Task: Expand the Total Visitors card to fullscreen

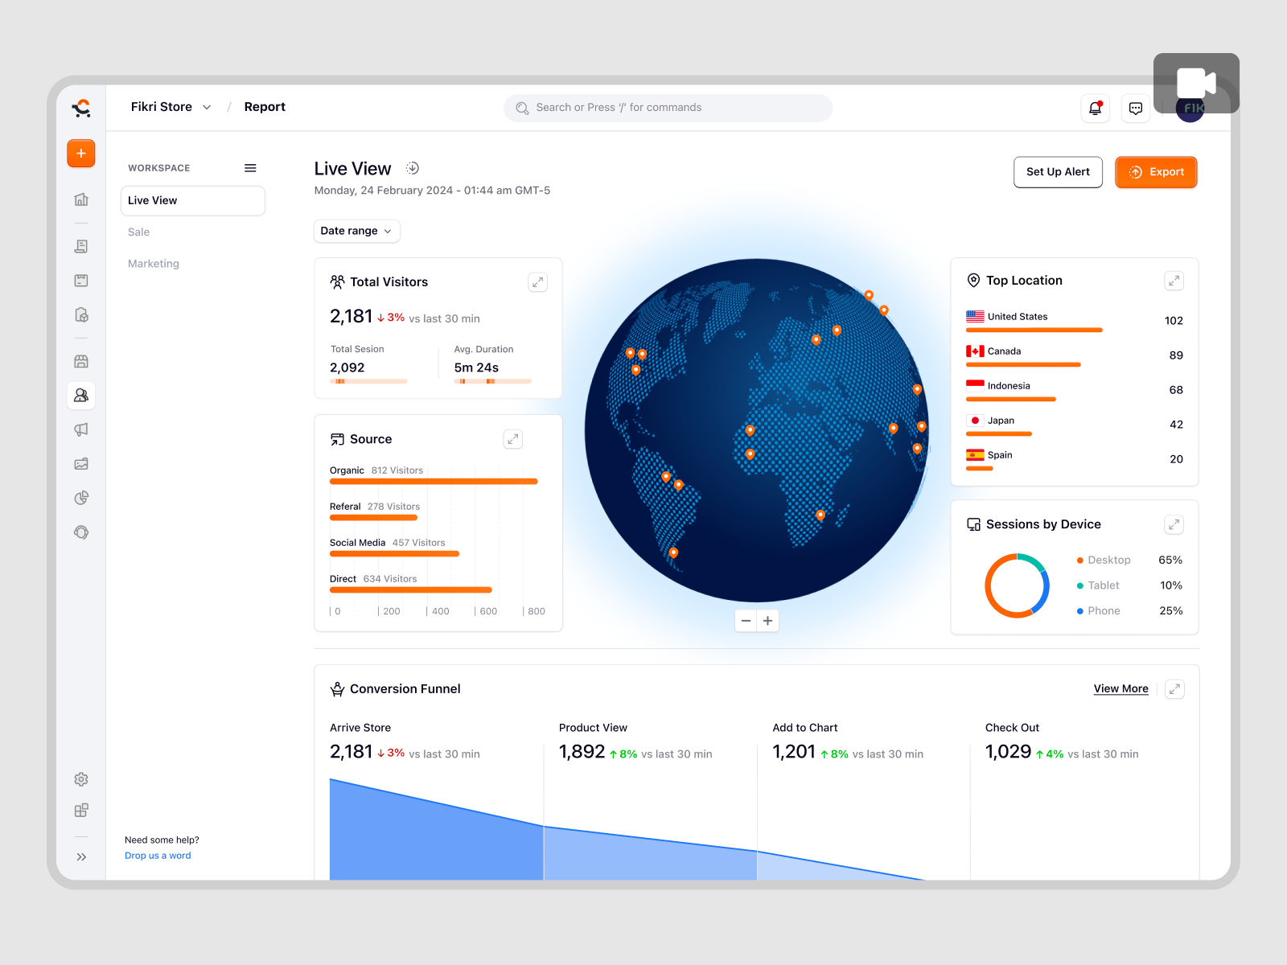Action: pyautogui.click(x=537, y=281)
